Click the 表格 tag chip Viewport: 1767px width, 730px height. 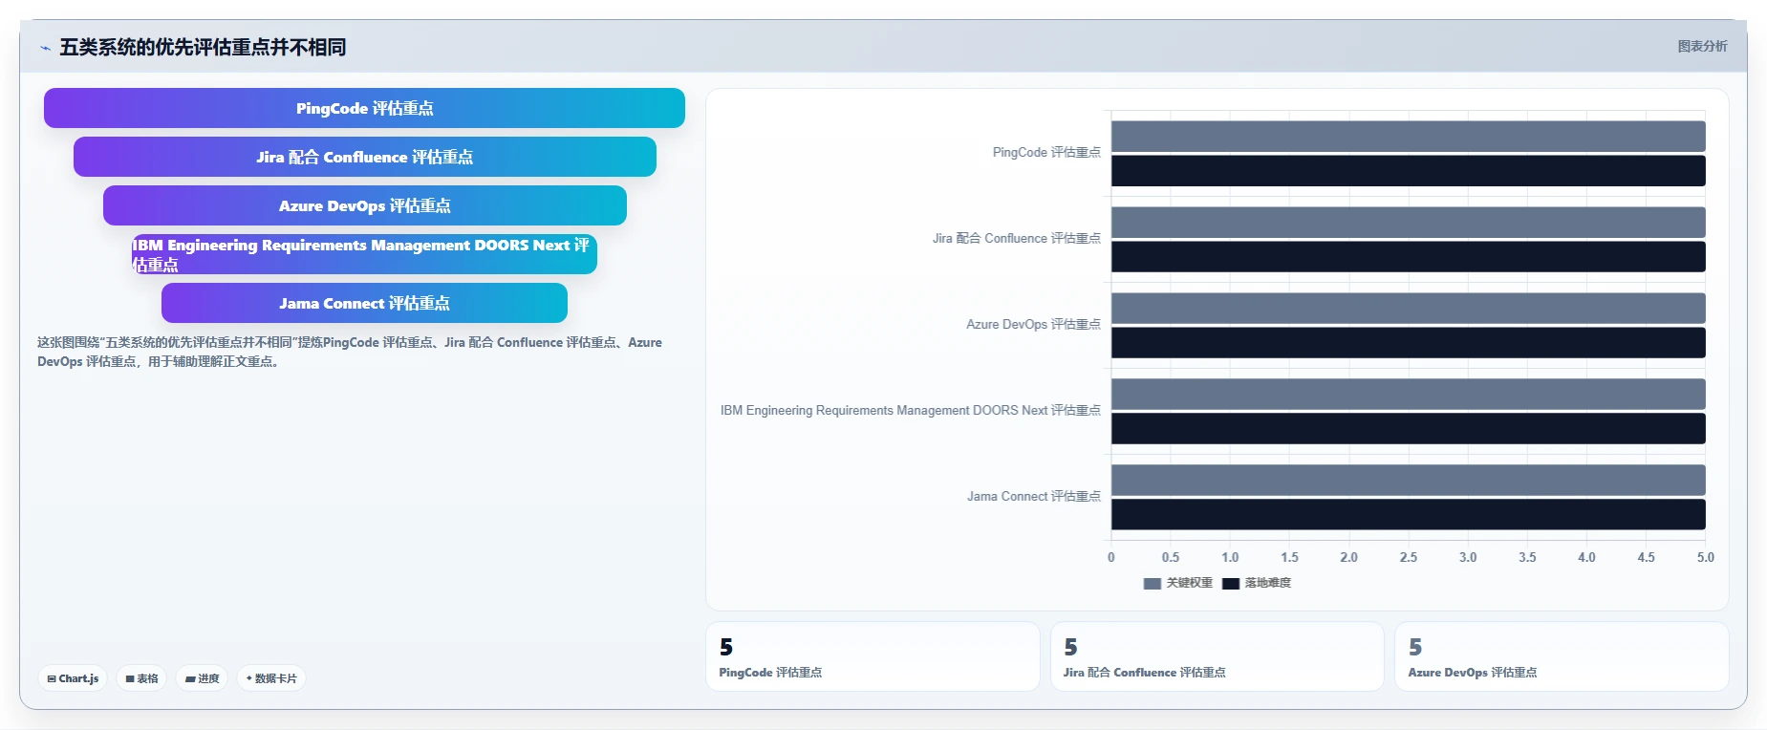click(x=141, y=678)
